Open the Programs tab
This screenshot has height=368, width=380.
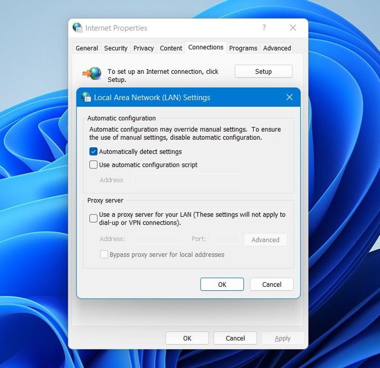click(243, 48)
